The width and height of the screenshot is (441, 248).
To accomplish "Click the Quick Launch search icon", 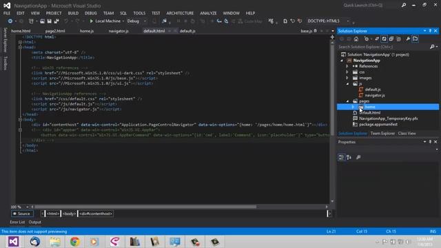I will (x=404, y=5).
